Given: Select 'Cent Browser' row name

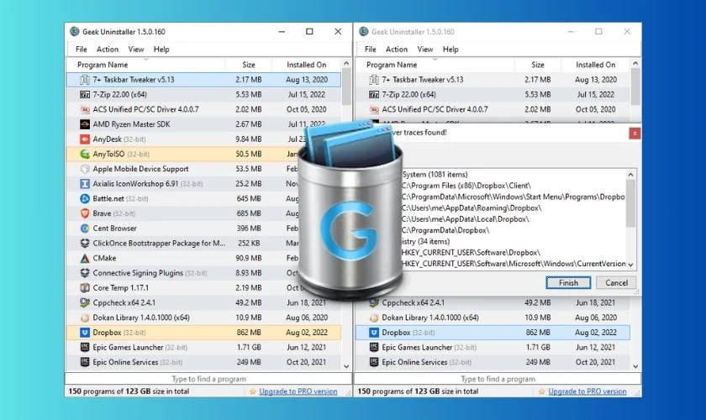Looking at the screenshot, I should click(115, 228).
